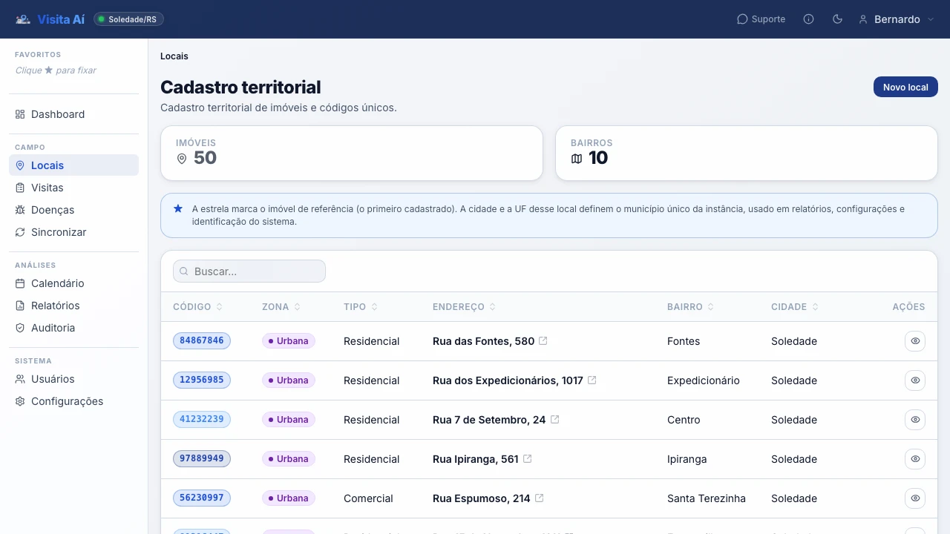Click Expedicionário bairro cell
This screenshot has width=950, height=534.
(704, 380)
